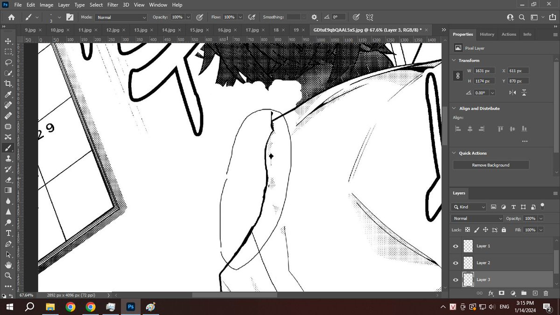Select the Path Selection arrow tool
This screenshot has width=560, height=315.
(x=8, y=255)
